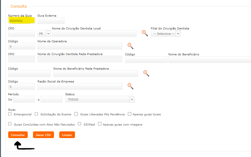Open the Razão Social da Empresa search icon
The height and width of the screenshot is (157, 251).
click(x=130, y=86)
